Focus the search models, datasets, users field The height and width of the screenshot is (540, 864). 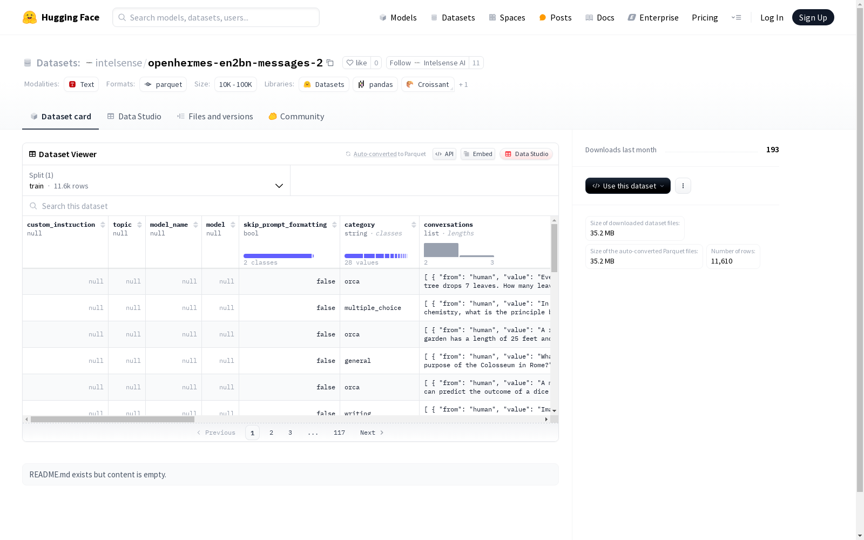point(216,17)
